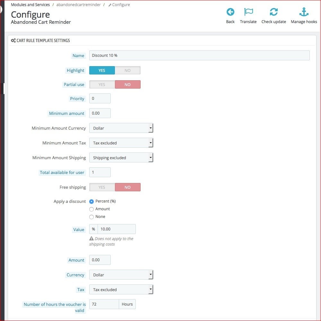Click the Hours suffix next to 72

[x=127, y=304]
